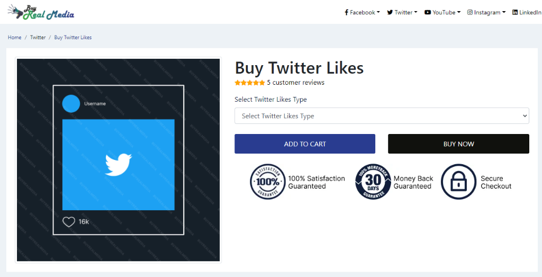Click the five-star rating icons

(x=250, y=83)
